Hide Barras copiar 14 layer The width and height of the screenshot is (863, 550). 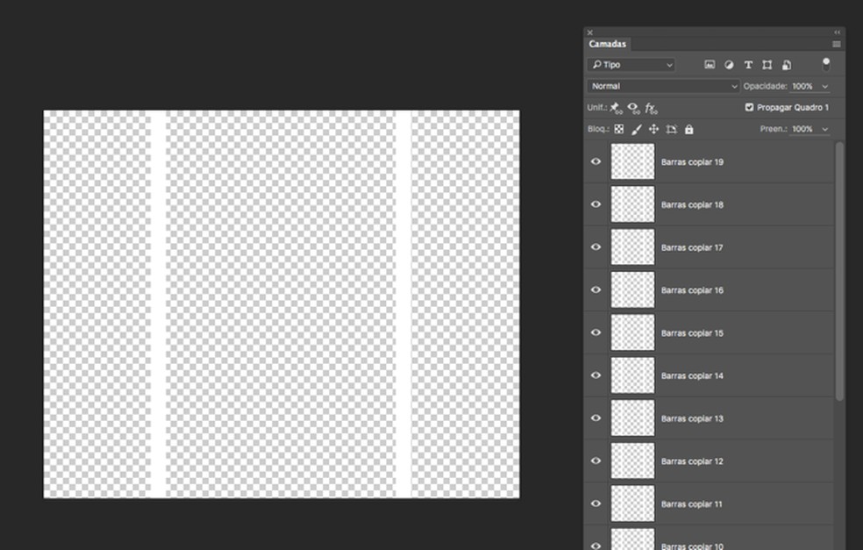(596, 375)
